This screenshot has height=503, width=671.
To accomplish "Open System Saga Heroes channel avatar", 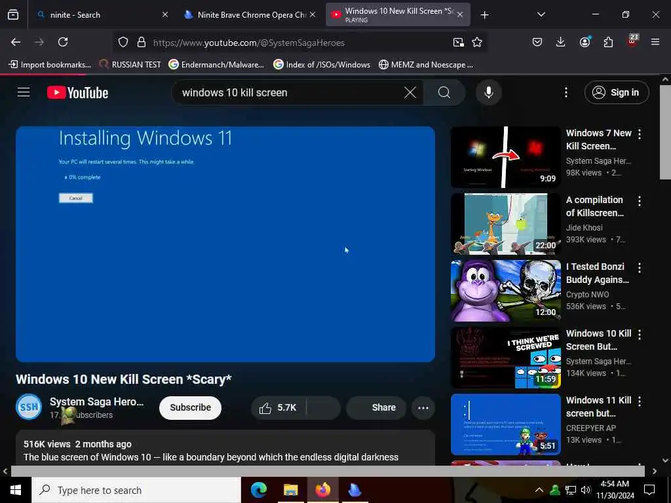I will click(x=29, y=407).
